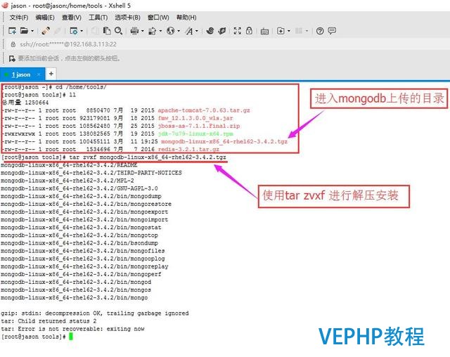Open the 工具(T) menu
450x357 pixels.
[98, 18]
